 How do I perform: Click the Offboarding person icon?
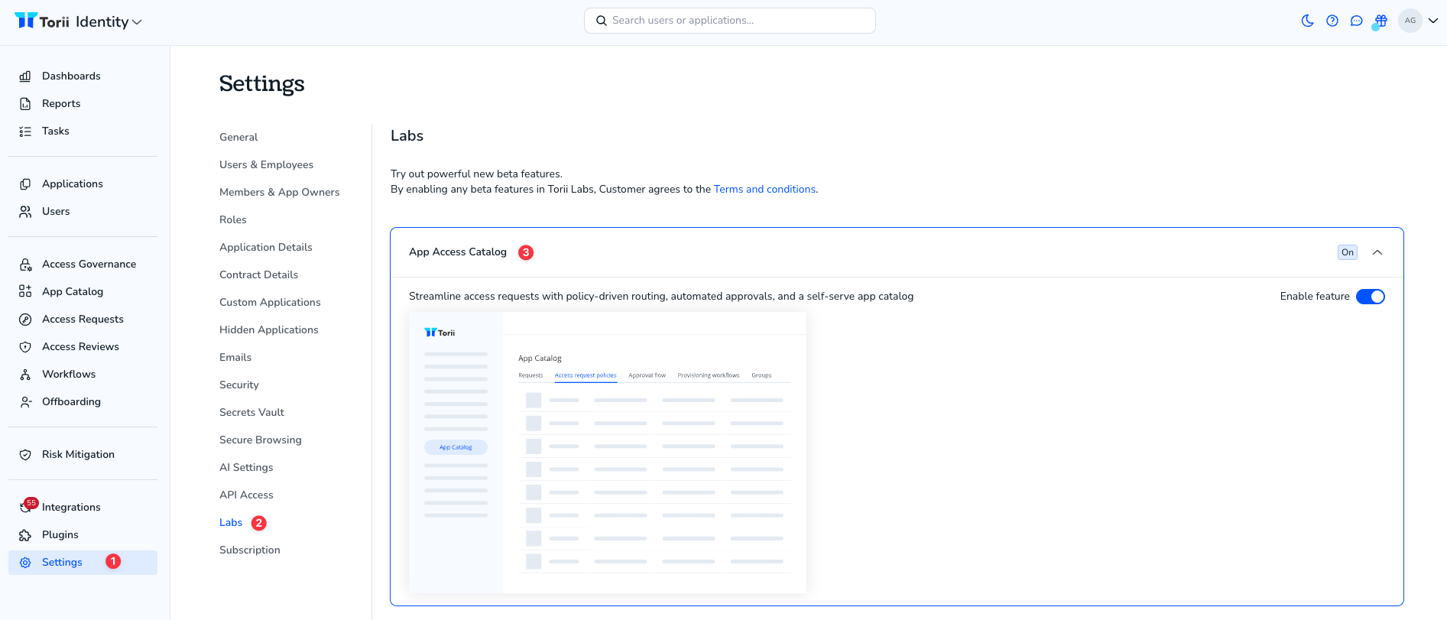tap(25, 401)
